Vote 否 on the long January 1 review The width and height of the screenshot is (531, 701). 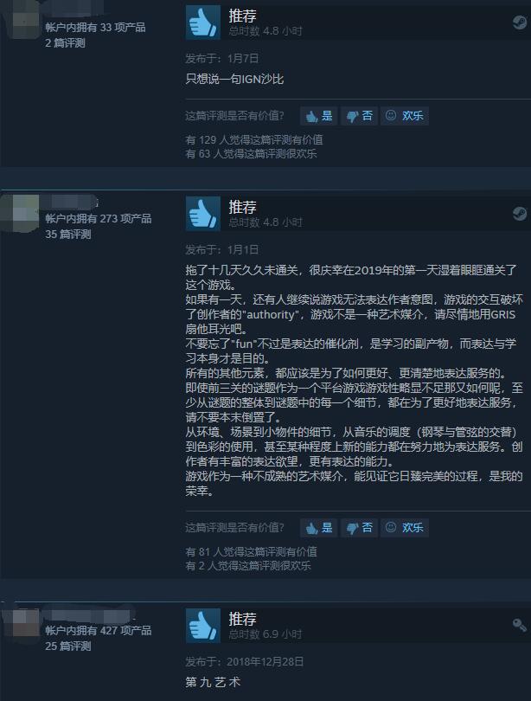(360, 528)
